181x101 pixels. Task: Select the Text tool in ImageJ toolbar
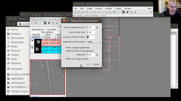tap(106, 12)
